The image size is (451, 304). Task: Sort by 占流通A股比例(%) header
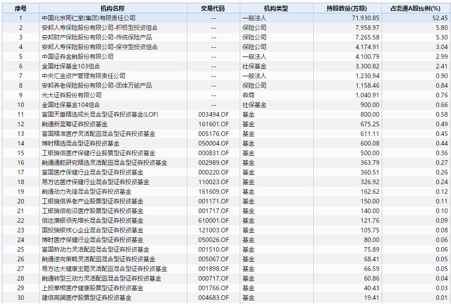click(416, 9)
